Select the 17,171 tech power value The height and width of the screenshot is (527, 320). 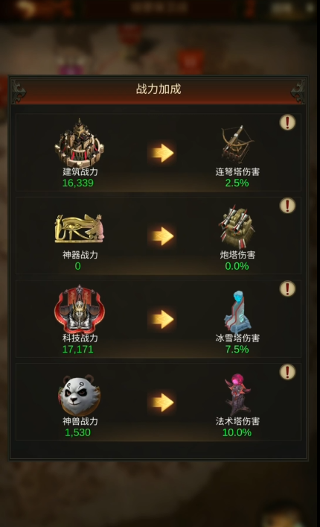pyautogui.click(x=78, y=349)
